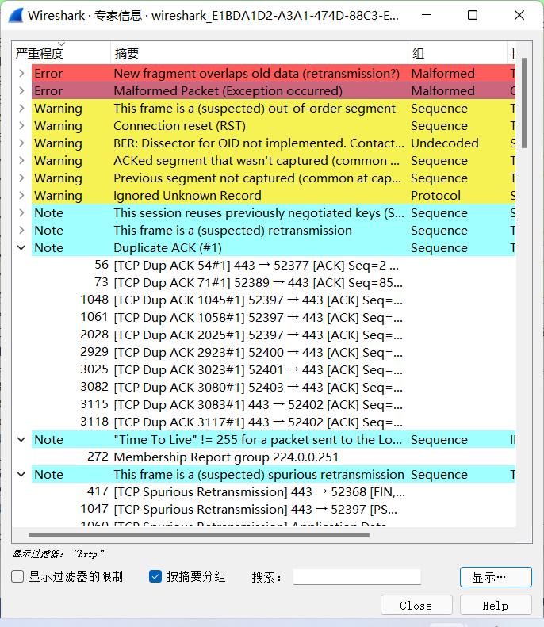The image size is (544, 627).
Task: Expand the 'New fragment overlaps old data' error row
Action: (21, 73)
